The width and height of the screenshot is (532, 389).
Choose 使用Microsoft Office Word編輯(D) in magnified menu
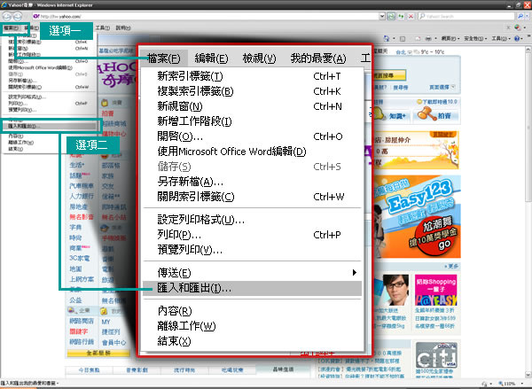click(252, 152)
